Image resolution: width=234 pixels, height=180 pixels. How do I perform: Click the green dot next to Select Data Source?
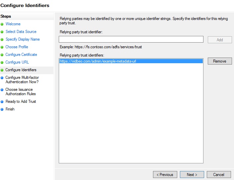point(2,32)
